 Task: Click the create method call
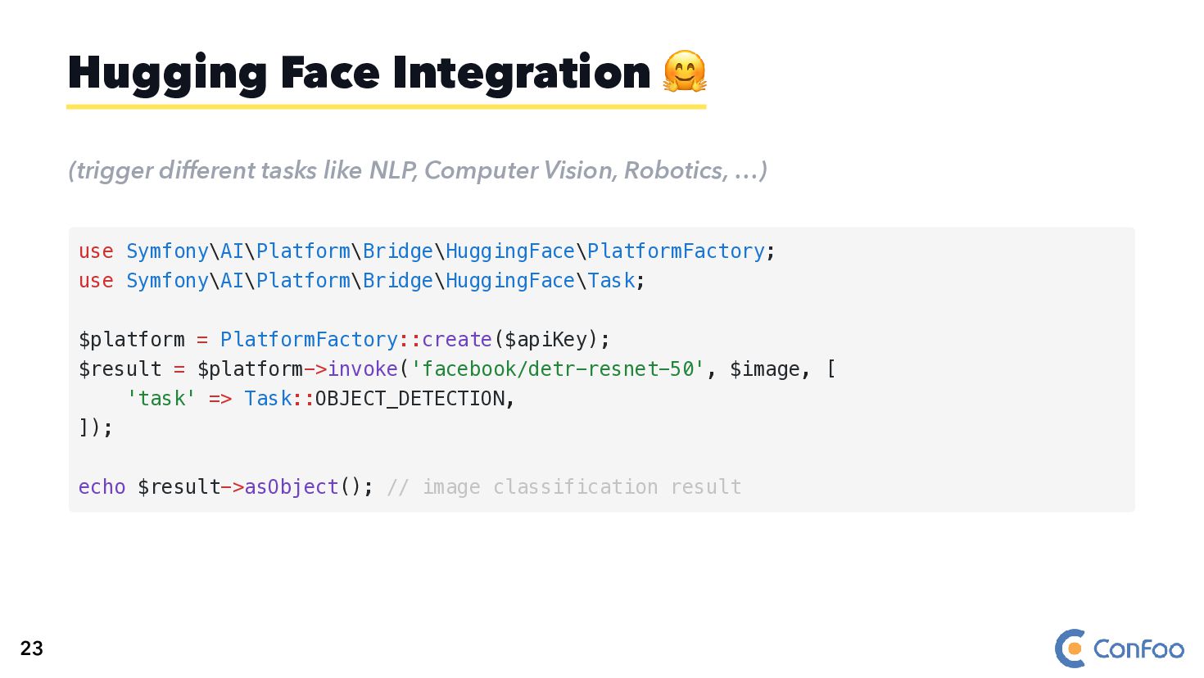coord(457,340)
